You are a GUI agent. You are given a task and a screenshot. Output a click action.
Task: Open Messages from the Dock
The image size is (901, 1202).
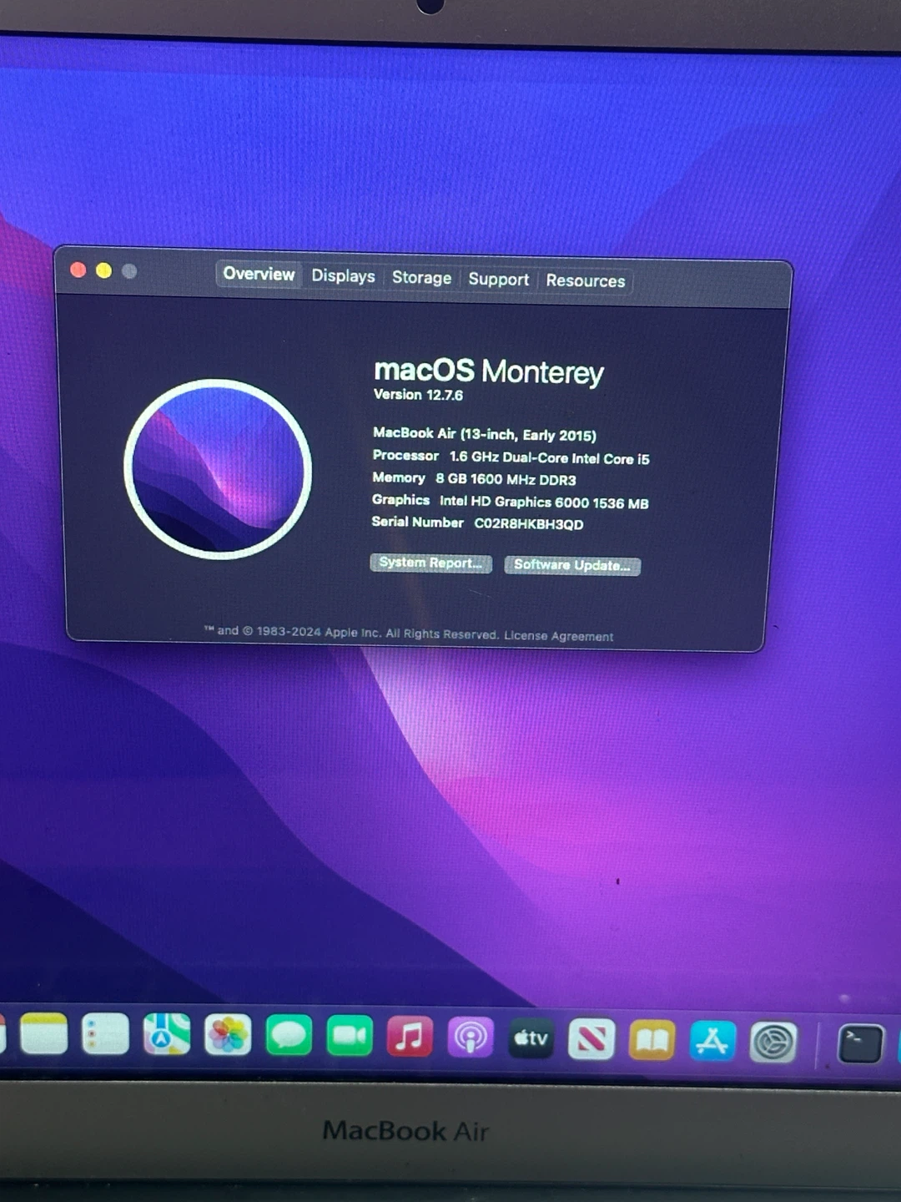(x=289, y=1036)
